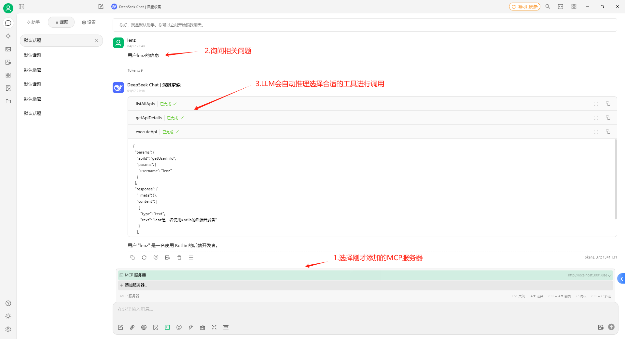Screen dimensions: 625x339
Task: Start new topic from input toolbar
Action: (120, 327)
